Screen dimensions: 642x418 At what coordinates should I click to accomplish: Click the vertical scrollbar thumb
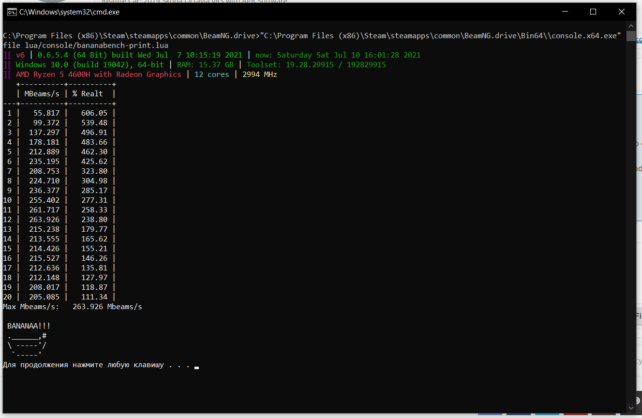(631, 36)
